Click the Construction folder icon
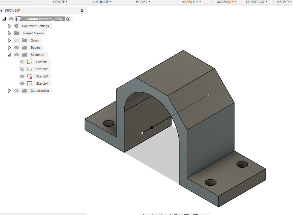Image resolution: width=293 pixels, height=215 pixels. pyautogui.click(x=24, y=90)
